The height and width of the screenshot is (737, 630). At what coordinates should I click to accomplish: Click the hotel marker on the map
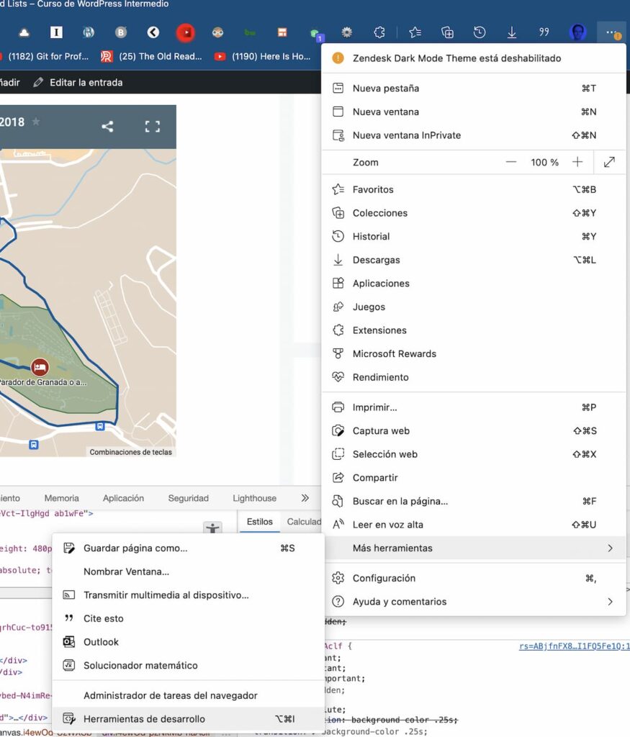point(40,367)
